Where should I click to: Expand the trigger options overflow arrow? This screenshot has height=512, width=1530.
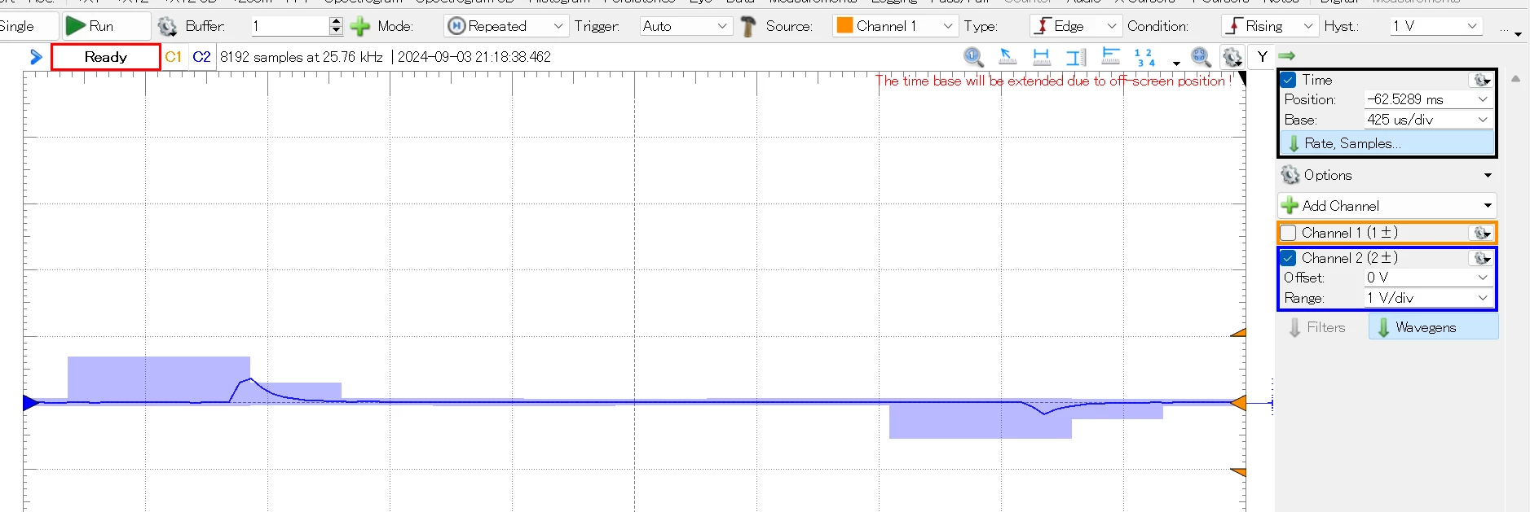coord(1518,34)
